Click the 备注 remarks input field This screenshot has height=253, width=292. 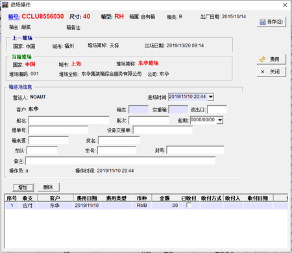tap(121, 161)
